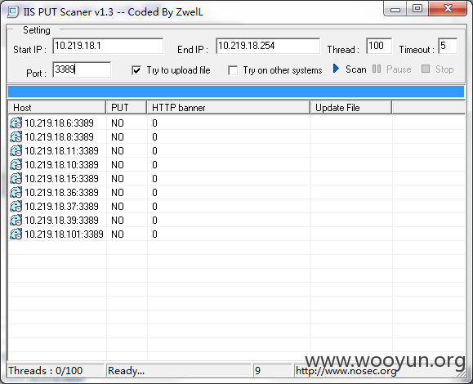Disable Try to upload file checkbox

(136, 70)
